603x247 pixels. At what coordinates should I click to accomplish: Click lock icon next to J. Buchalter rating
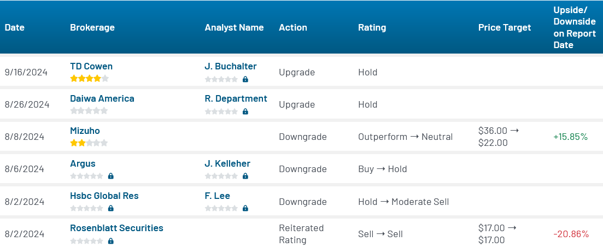tap(245, 79)
